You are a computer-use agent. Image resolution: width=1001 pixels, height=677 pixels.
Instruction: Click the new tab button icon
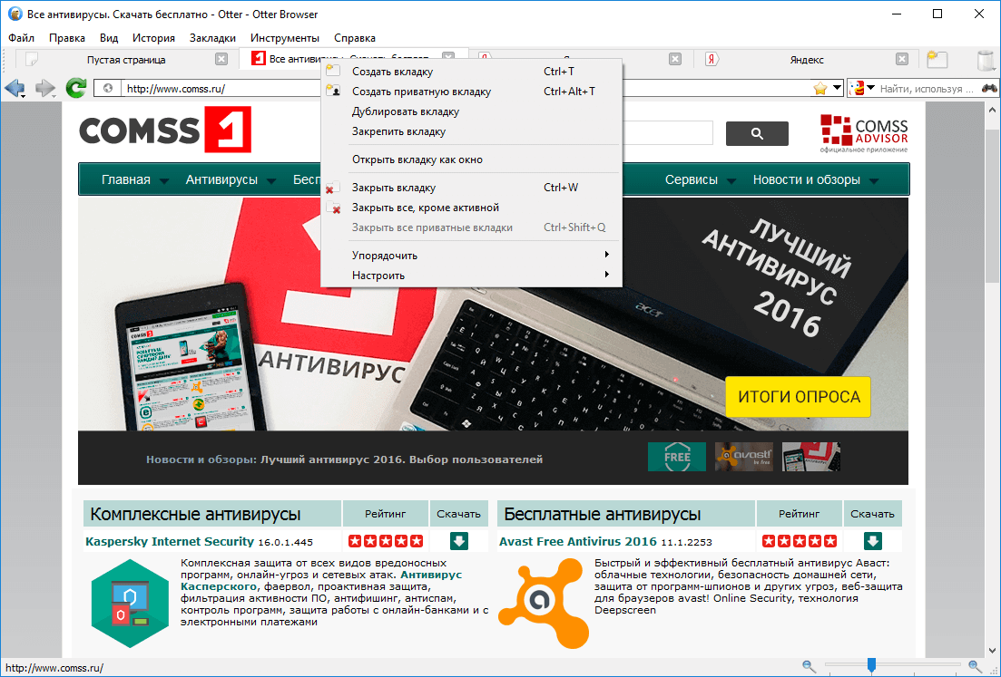(937, 59)
